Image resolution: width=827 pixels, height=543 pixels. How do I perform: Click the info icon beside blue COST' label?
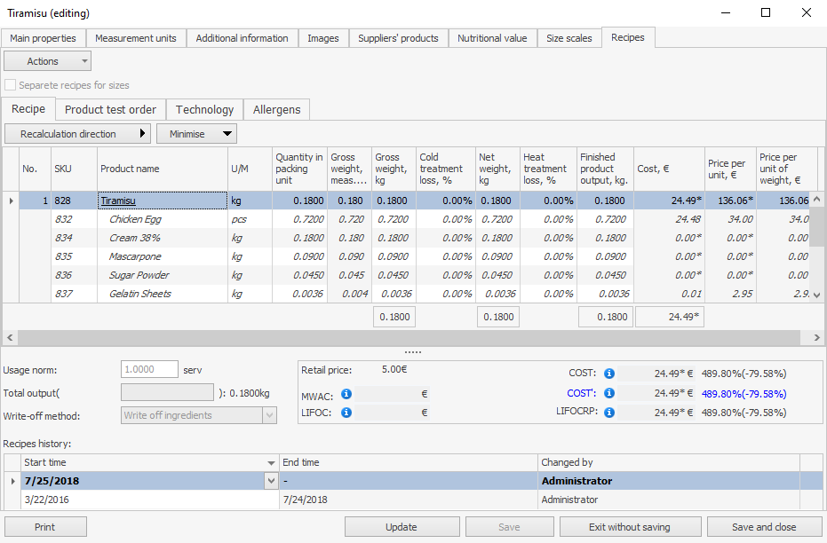609,393
